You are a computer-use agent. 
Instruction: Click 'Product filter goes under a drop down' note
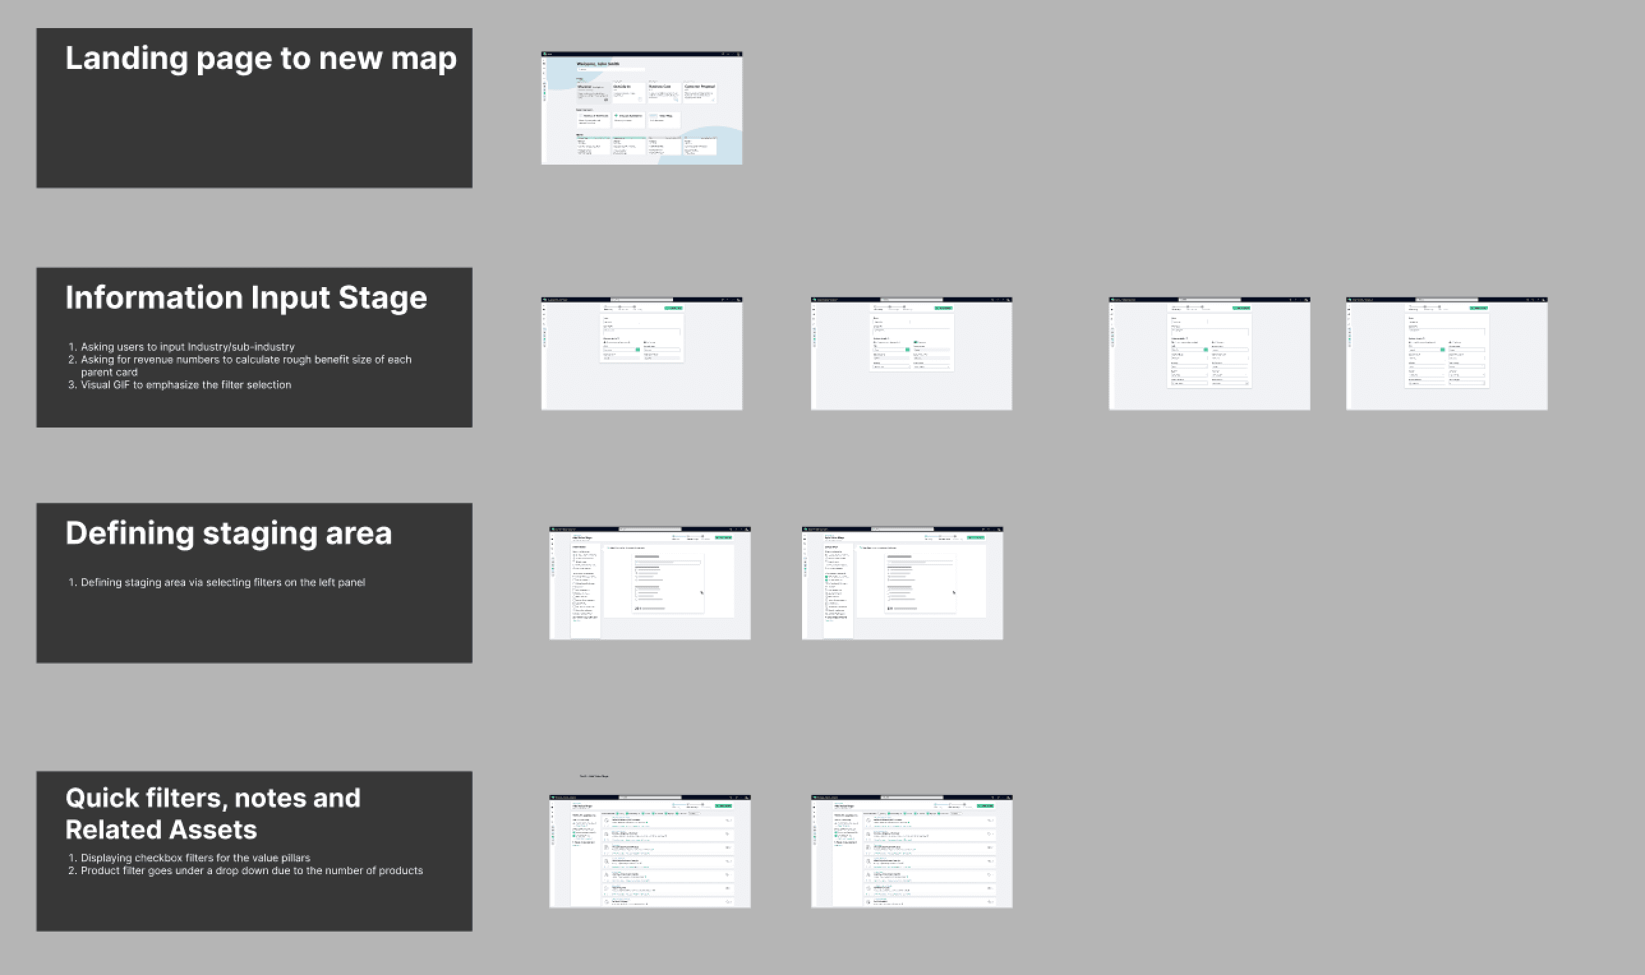251,870
